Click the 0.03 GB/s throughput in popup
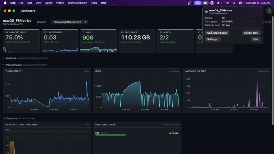Image resolution: width=274 pixels, height=154 pixels. pos(227,21)
